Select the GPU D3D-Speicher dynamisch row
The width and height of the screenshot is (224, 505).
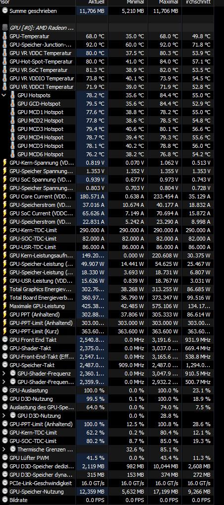pyautogui.click(x=107, y=475)
